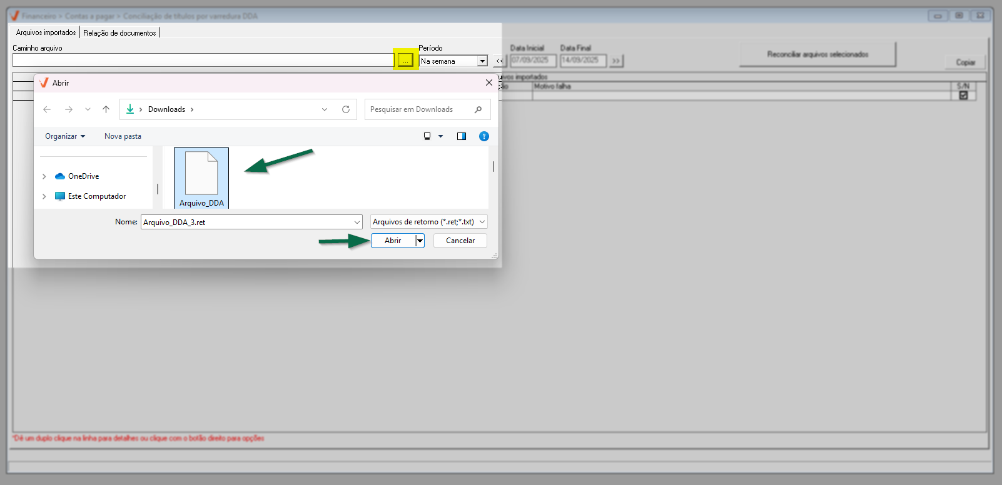Click the Cancelar button
The width and height of the screenshot is (1002, 485).
pos(460,241)
